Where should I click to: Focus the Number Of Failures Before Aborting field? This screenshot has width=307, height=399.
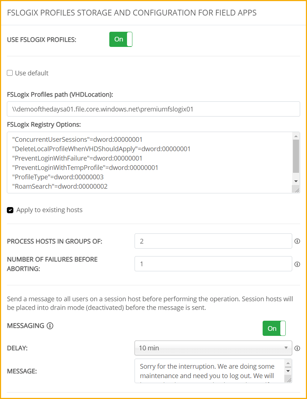tap(213, 264)
